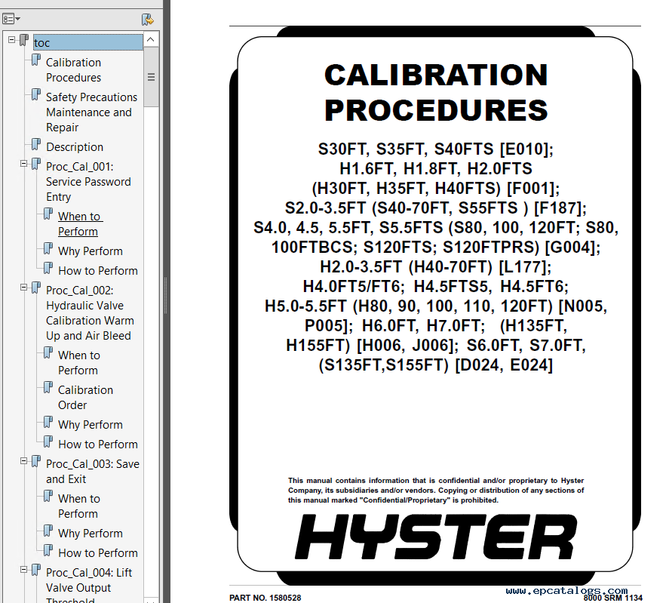Image resolution: width=666 pixels, height=603 pixels.
Task: Click the CALIBRATION PROCEDURES page title
Action: (x=436, y=93)
